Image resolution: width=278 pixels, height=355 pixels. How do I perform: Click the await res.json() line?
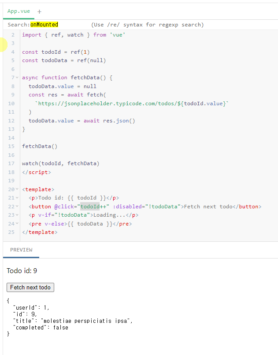(x=82, y=121)
